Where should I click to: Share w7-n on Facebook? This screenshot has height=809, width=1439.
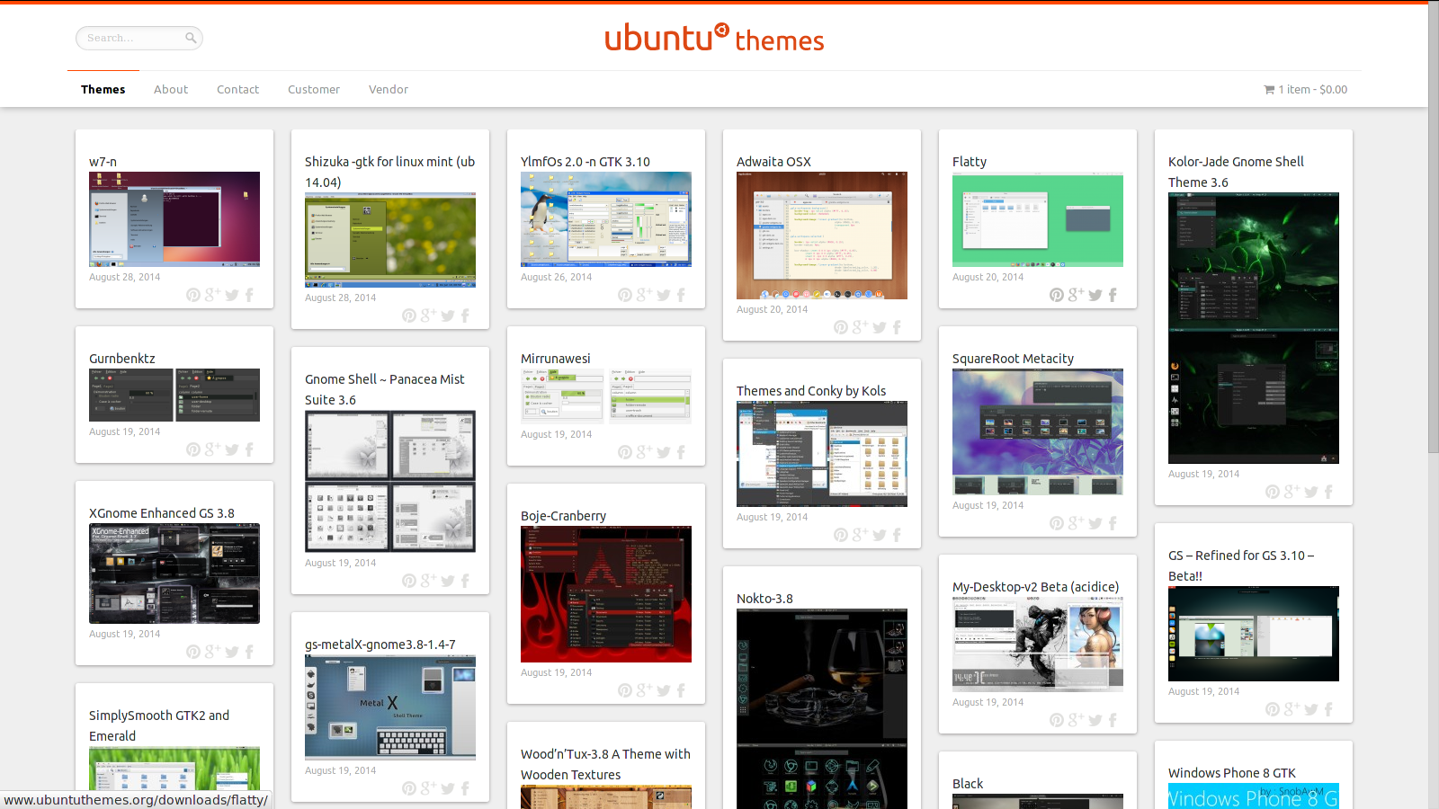[249, 295]
